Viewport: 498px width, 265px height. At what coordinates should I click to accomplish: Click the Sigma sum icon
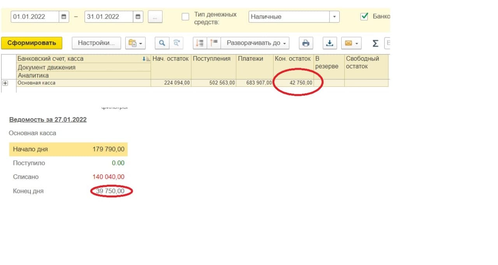[x=375, y=43]
